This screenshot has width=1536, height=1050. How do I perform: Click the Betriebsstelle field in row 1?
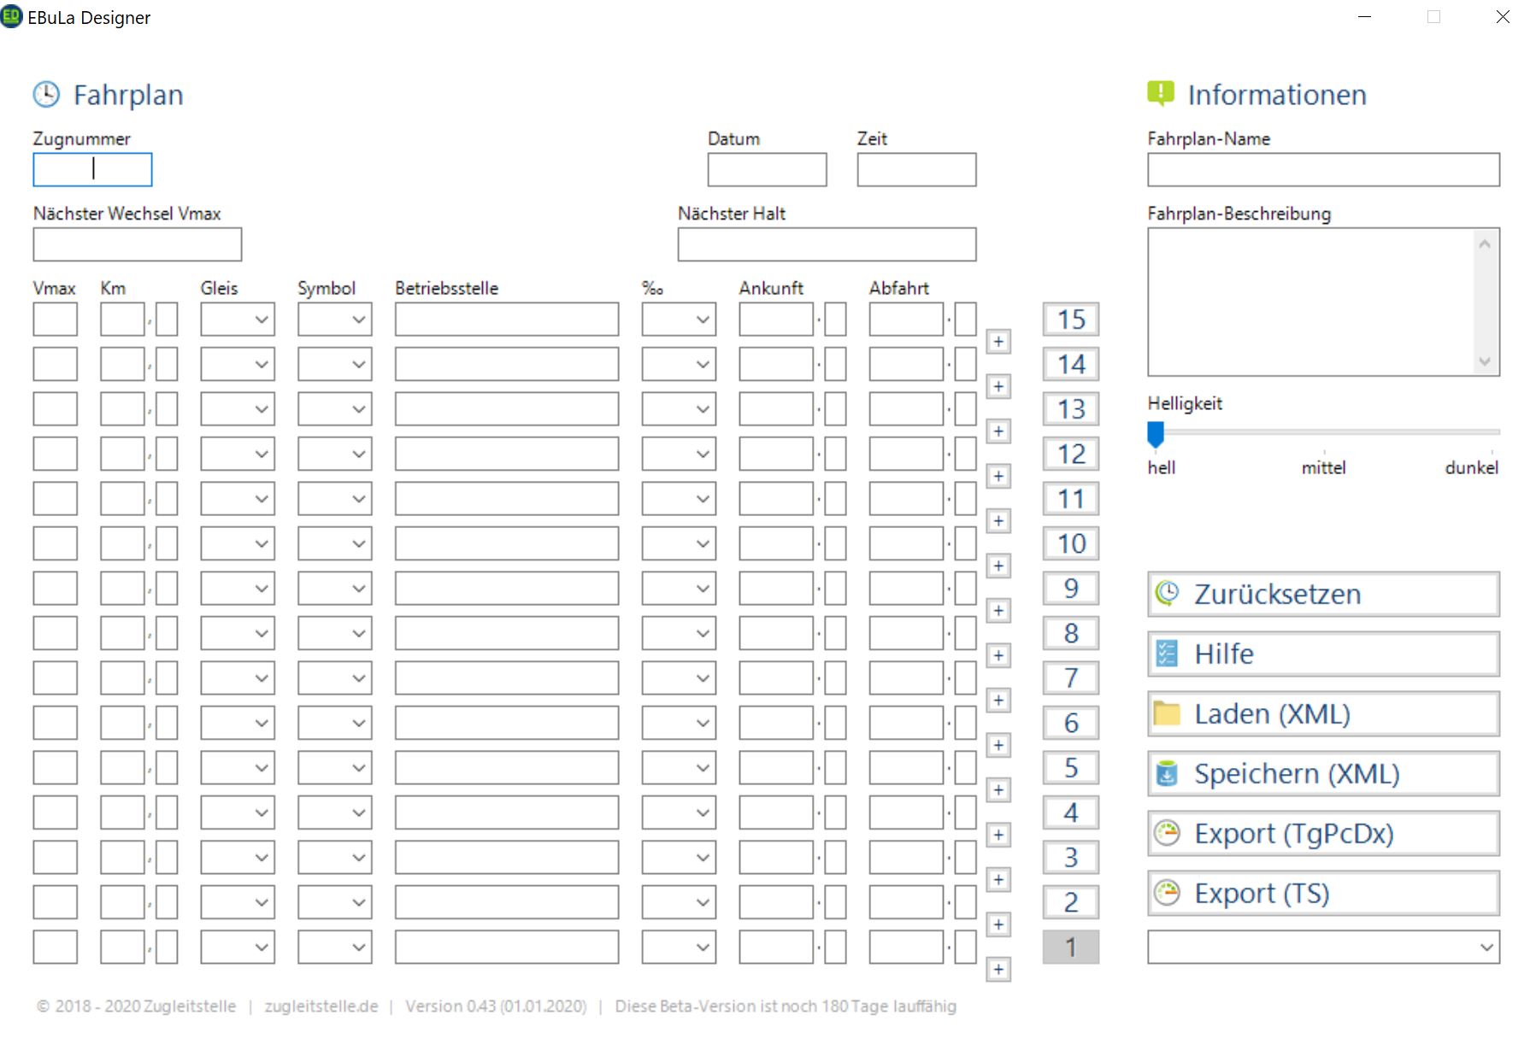pyautogui.click(x=507, y=947)
